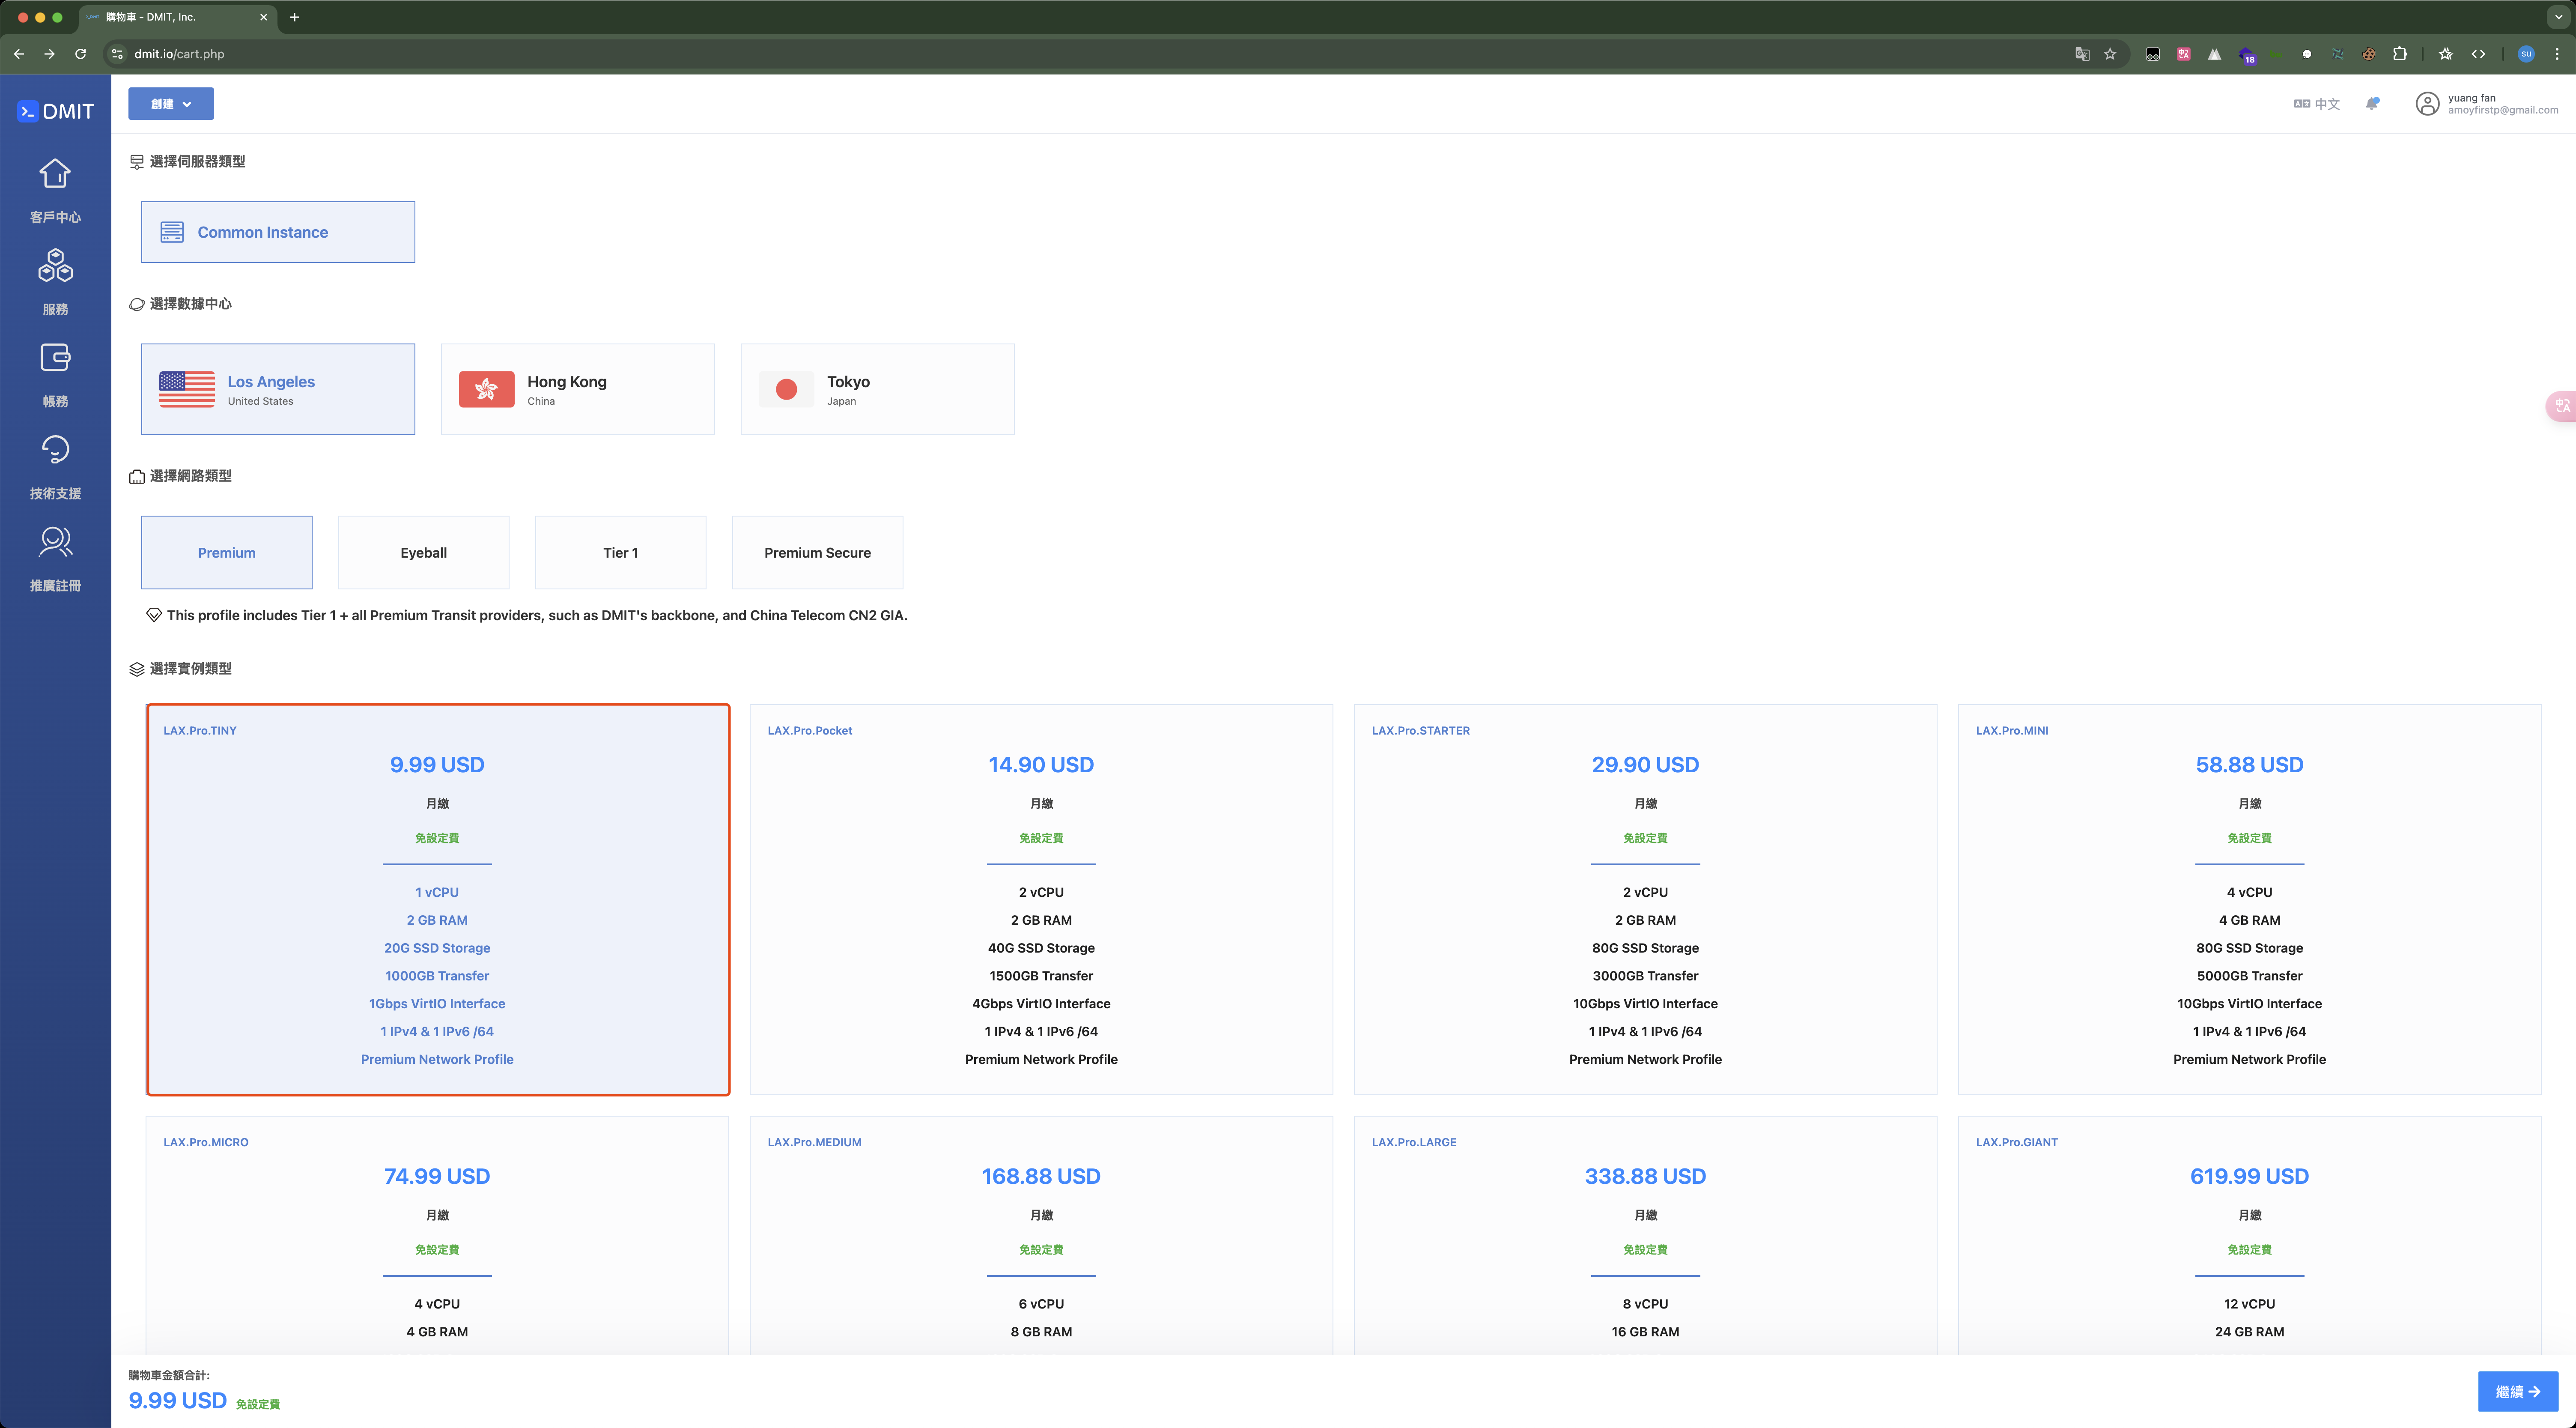Image resolution: width=2576 pixels, height=1428 pixels.
Task: Select the Eyeball network type
Action: point(424,552)
